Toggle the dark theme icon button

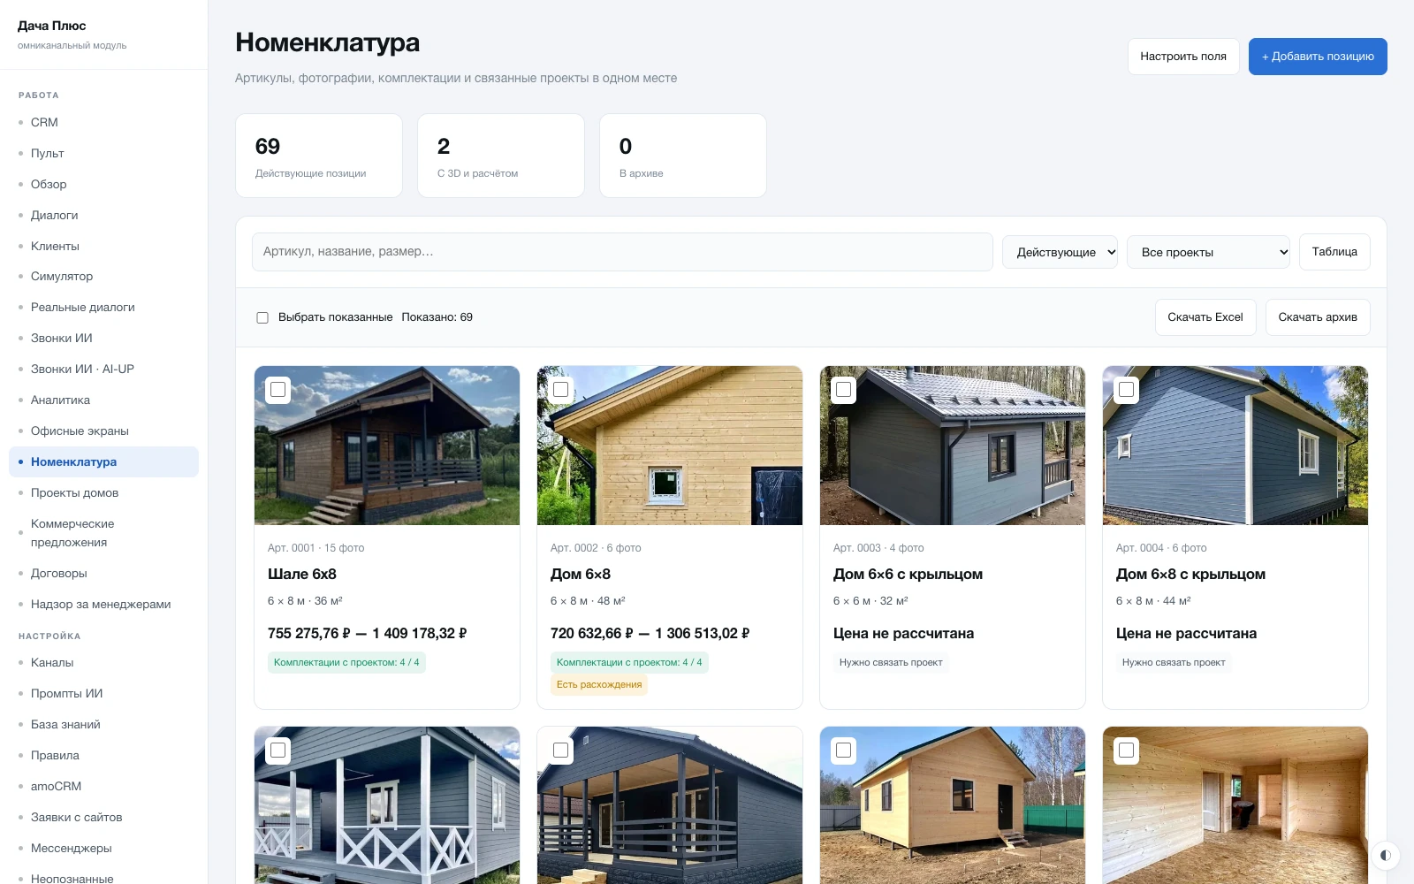point(1385,855)
